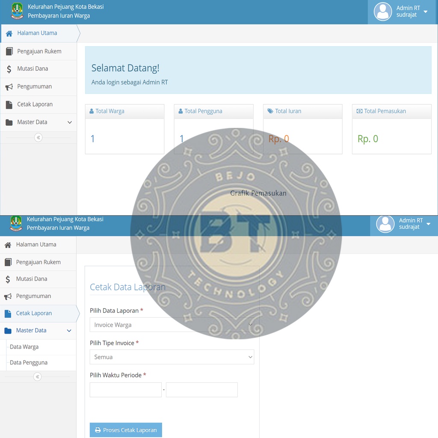Screen dimensions: 438x438
Task: Click blue folder icon beside bottom Master Data
Action: 8,331
